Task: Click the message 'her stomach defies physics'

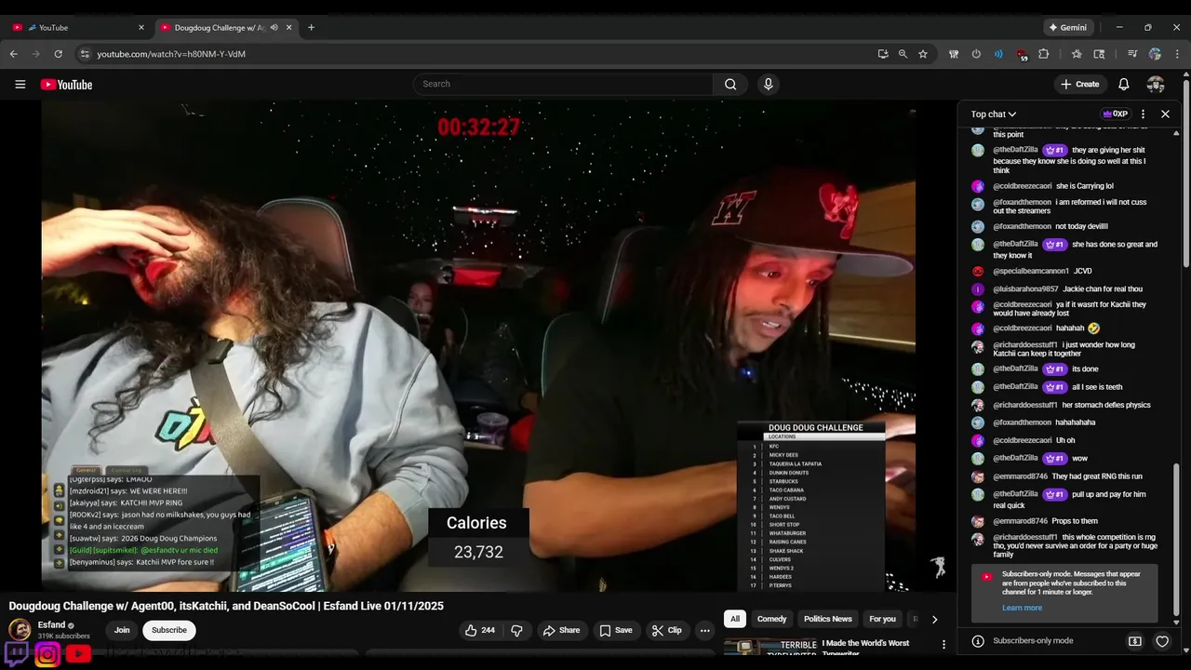Action: click(1106, 405)
